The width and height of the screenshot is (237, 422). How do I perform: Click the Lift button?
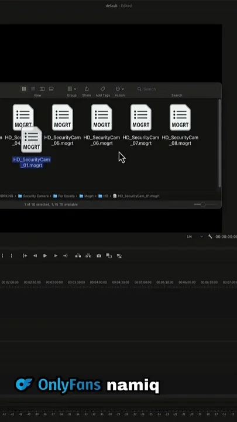tap(78, 256)
